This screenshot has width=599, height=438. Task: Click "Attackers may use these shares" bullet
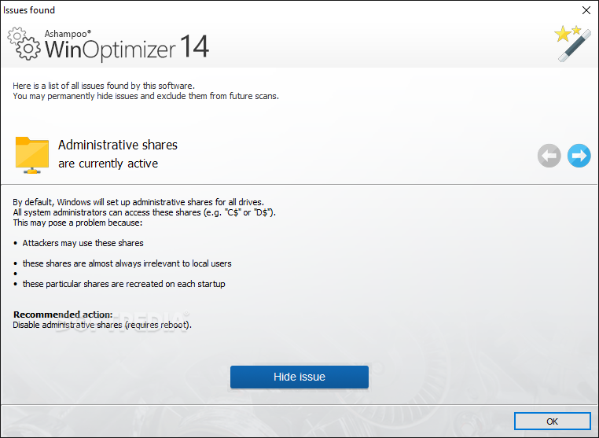pyautogui.click(x=83, y=243)
